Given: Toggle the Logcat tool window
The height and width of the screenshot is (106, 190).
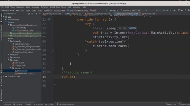Looking at the screenshot, I should pos(38,104).
